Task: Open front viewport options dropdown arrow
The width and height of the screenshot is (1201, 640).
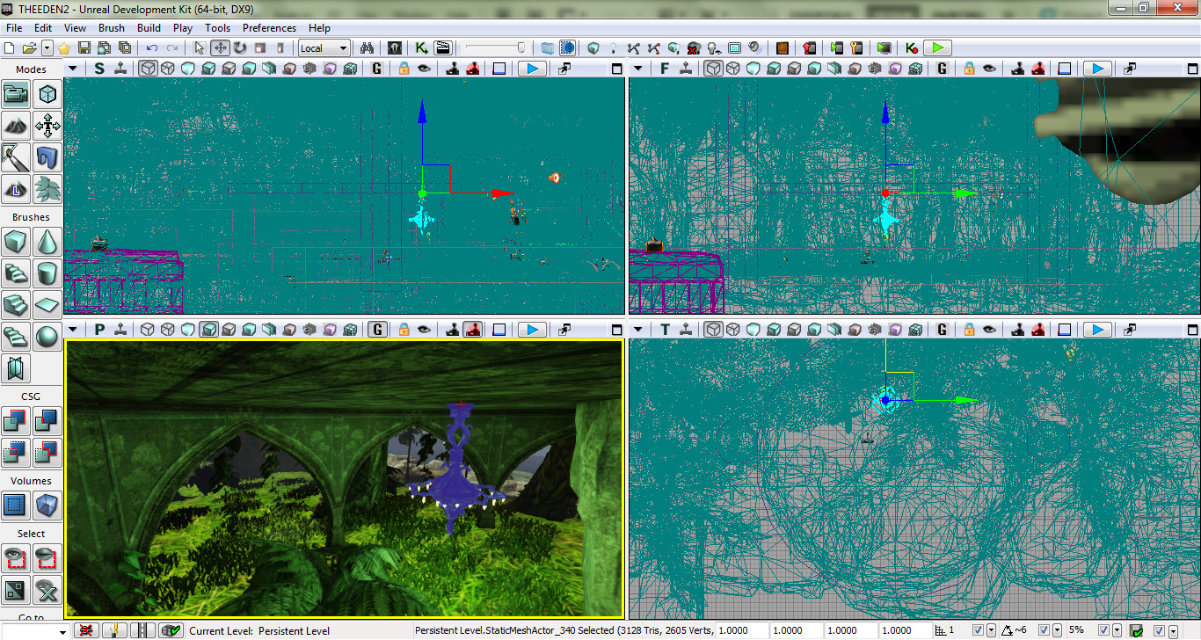Action: [638, 68]
